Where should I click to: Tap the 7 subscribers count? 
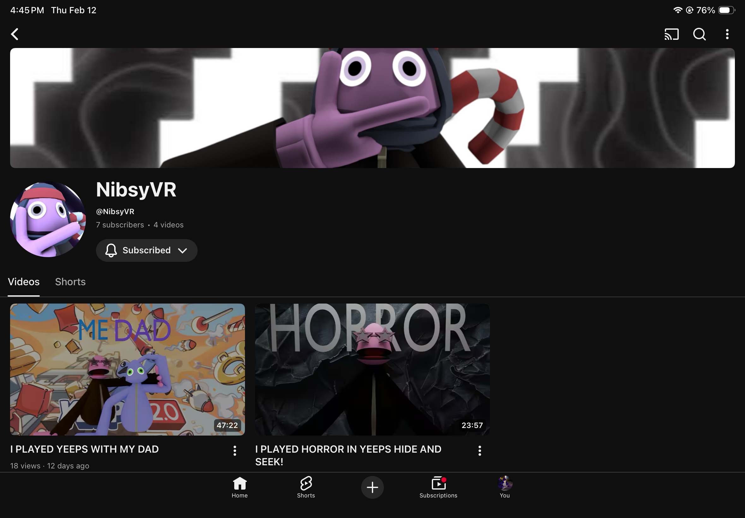[120, 225]
